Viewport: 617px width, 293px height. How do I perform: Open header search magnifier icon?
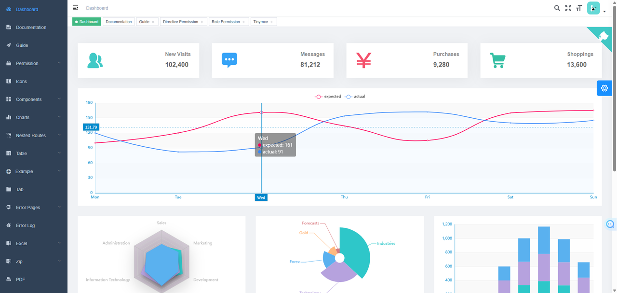tap(557, 8)
